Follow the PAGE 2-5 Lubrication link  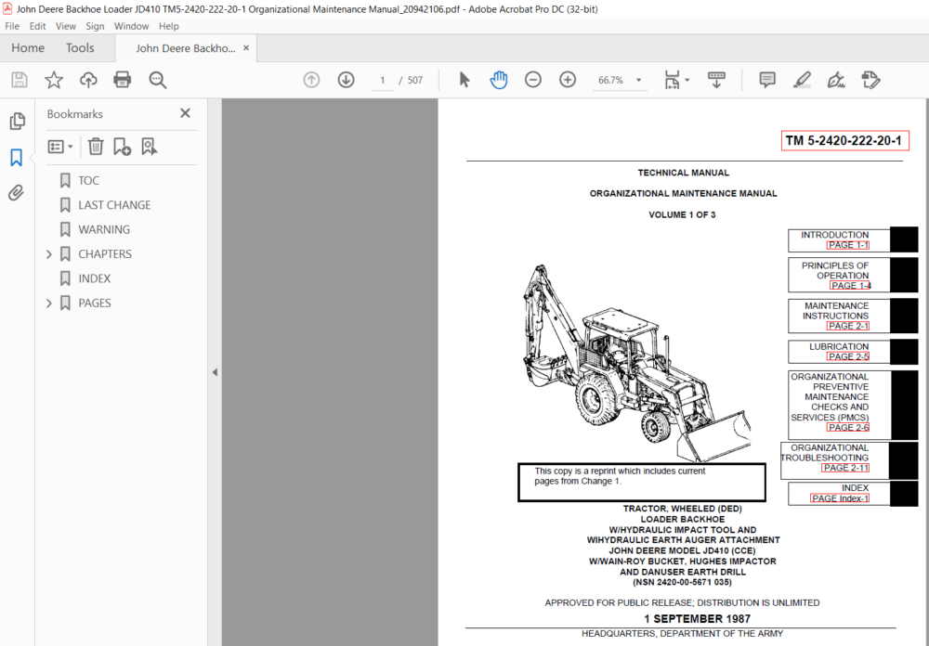(848, 356)
